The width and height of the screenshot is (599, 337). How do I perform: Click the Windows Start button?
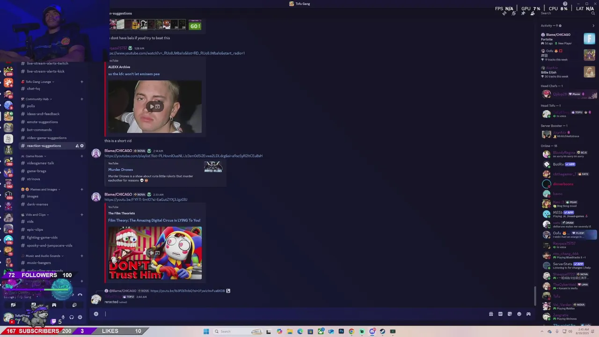click(206, 331)
